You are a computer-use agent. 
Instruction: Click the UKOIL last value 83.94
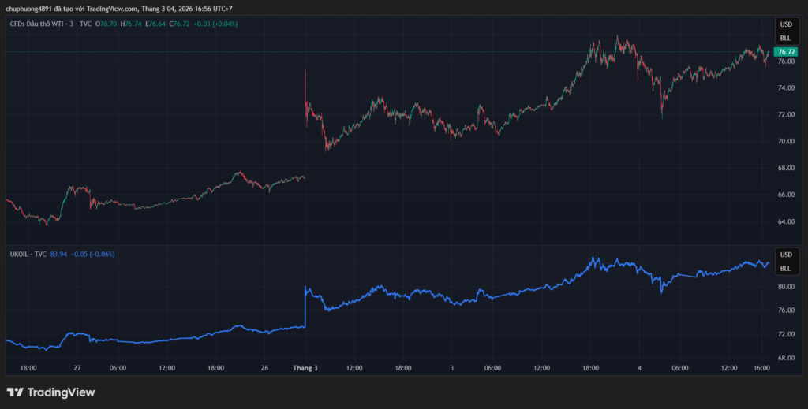(58, 254)
